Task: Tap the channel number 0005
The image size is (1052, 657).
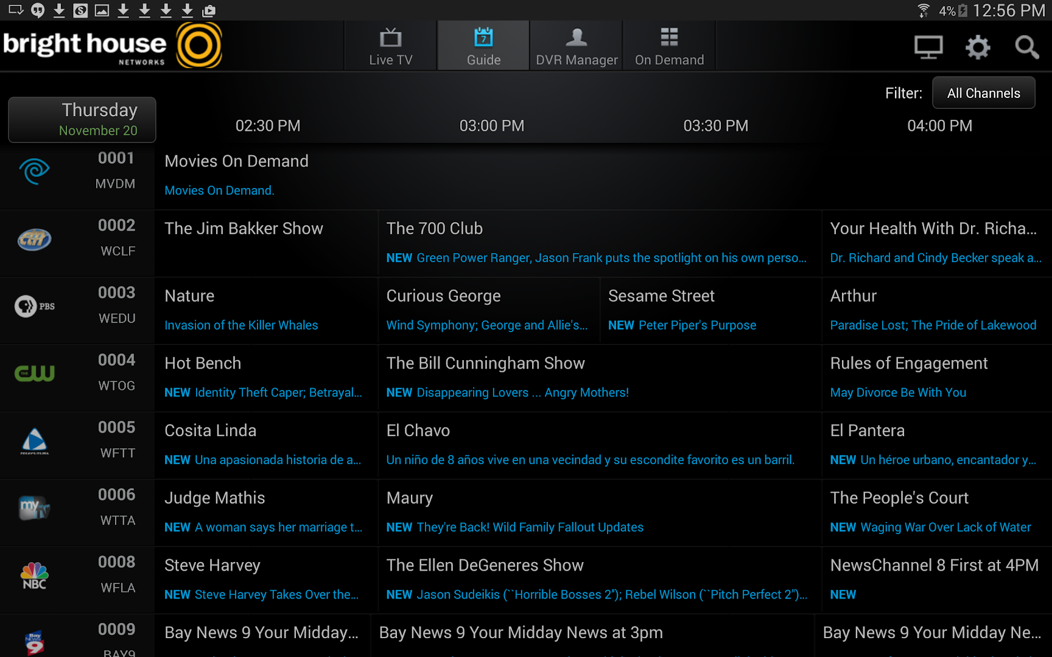Action: coord(117,428)
